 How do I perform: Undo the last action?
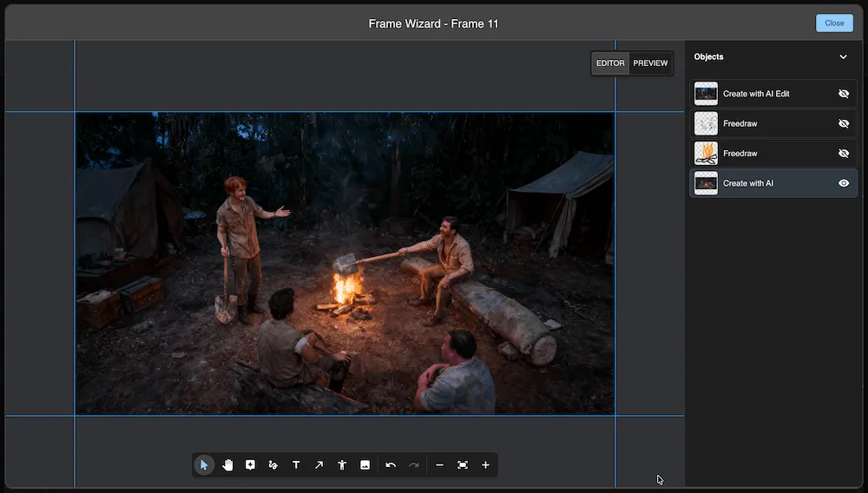391,464
